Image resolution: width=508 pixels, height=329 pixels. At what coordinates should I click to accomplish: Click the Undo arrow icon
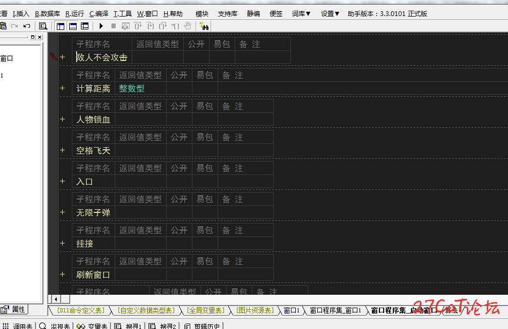click(27, 26)
